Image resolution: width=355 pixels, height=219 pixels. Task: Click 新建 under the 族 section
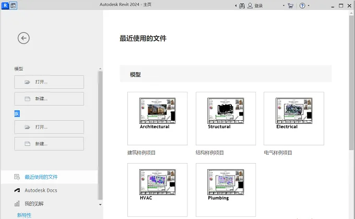pyautogui.click(x=49, y=144)
